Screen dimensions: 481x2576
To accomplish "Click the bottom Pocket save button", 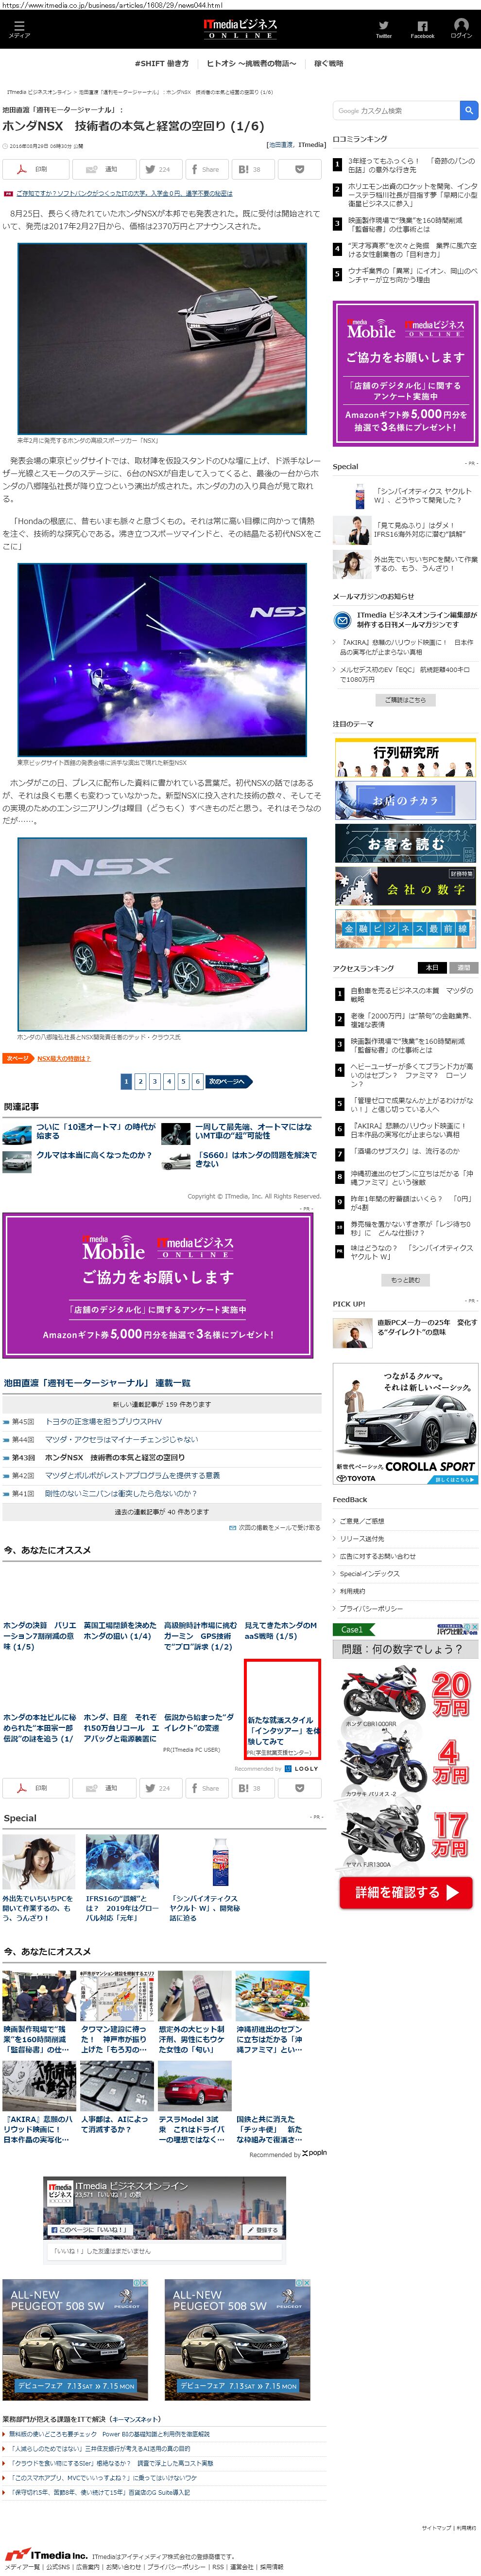I will coord(298,1788).
